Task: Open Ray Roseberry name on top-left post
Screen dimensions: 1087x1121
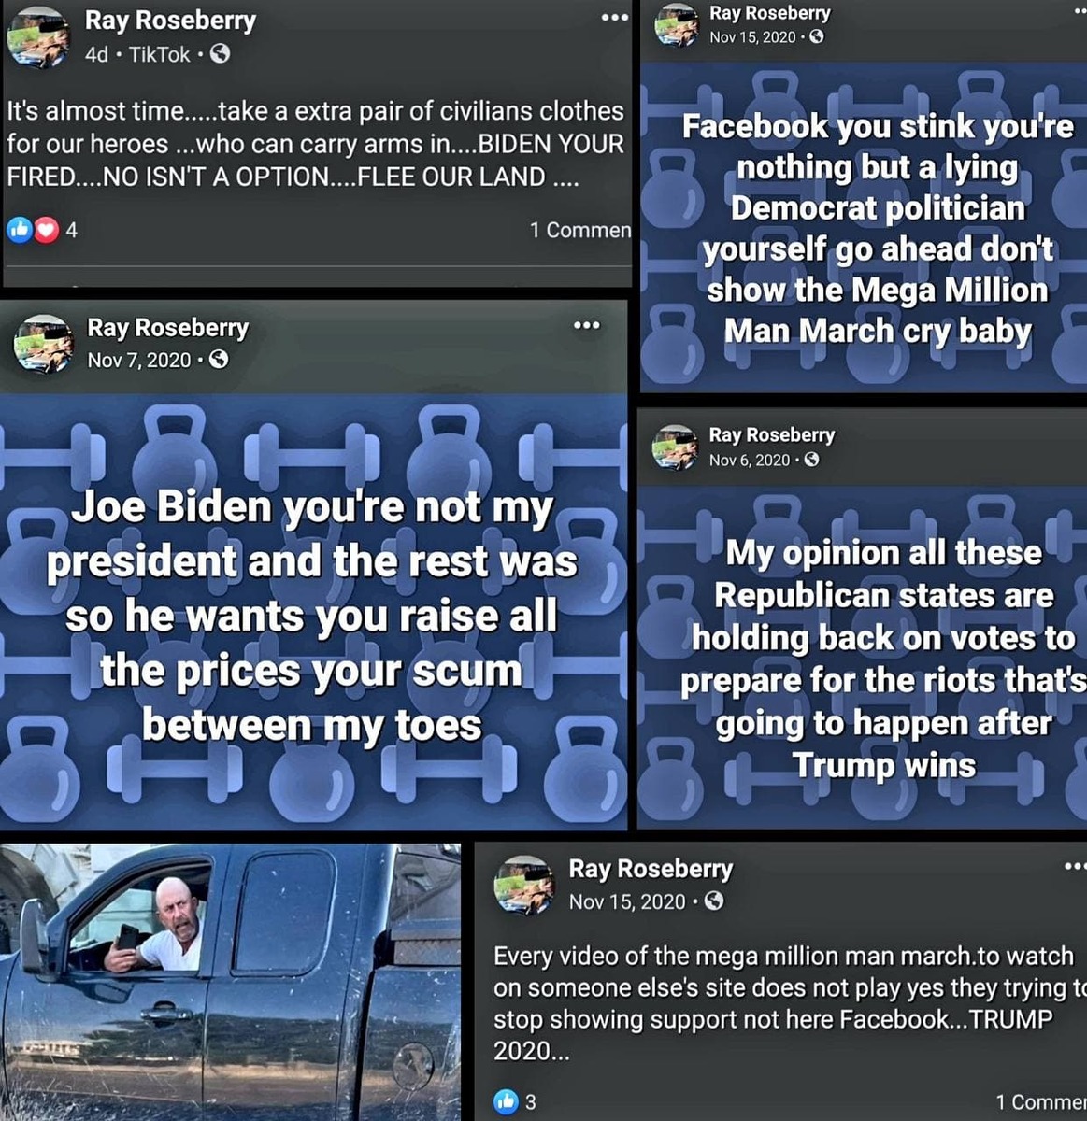Action: 170,20
